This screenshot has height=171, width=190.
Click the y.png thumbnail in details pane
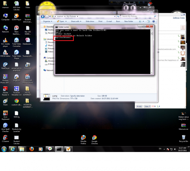coord(46,97)
